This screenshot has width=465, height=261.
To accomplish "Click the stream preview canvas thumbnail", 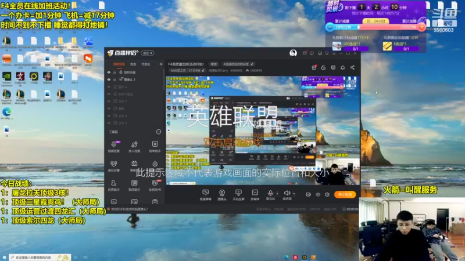I will tap(263, 130).
